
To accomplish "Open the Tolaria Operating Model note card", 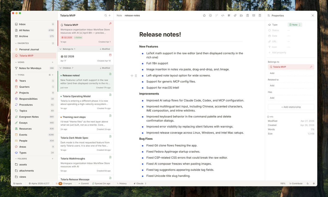I will point(86,102).
